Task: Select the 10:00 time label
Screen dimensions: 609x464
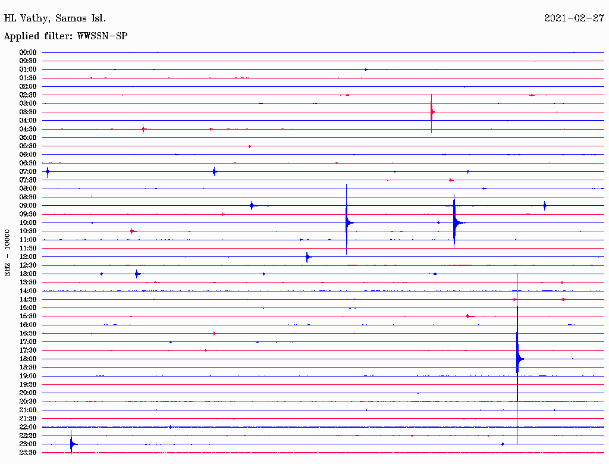Action: 27,222
